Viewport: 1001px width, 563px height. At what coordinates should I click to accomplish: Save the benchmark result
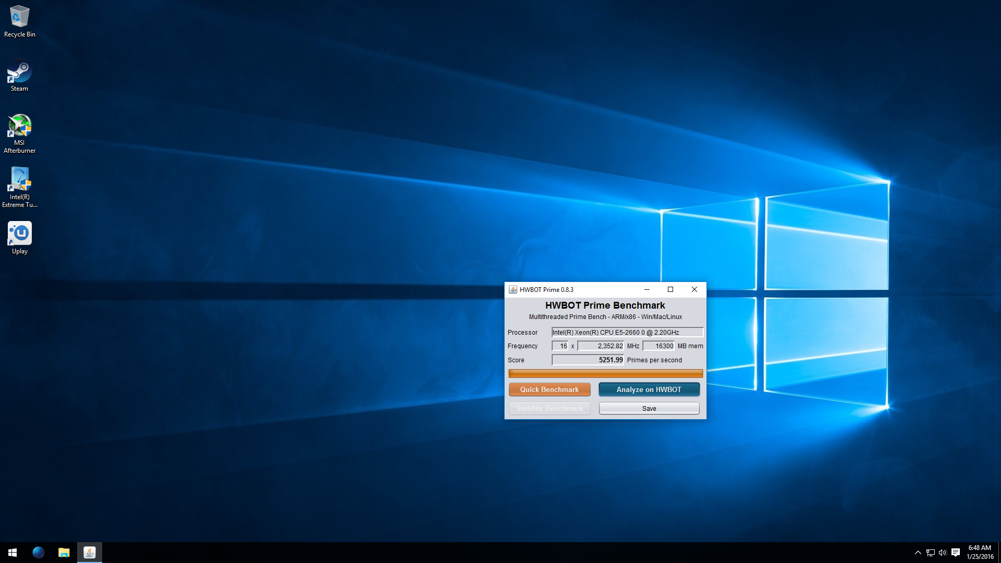pyautogui.click(x=649, y=408)
